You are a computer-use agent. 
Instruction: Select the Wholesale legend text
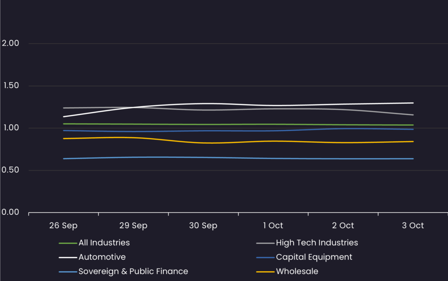point(297,271)
